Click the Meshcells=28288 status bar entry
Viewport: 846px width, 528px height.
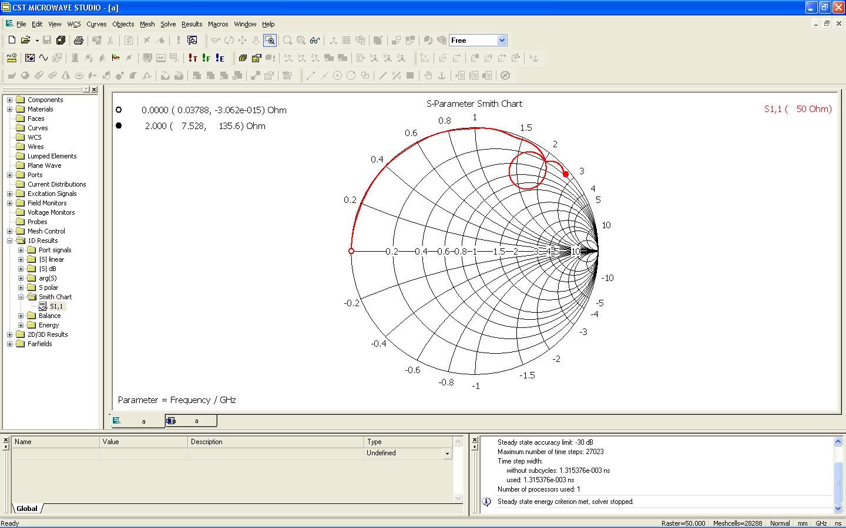737,523
